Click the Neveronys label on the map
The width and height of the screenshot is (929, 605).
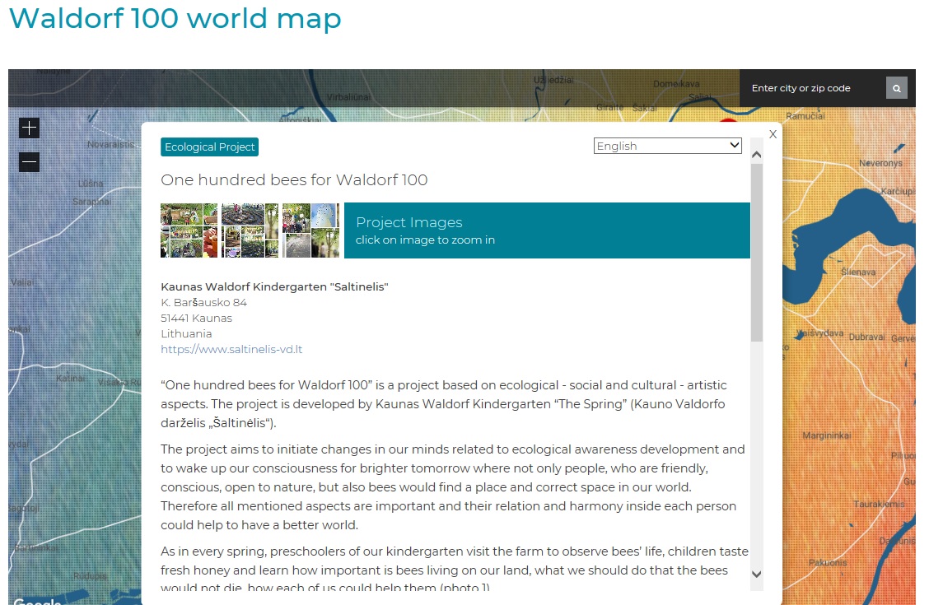pyautogui.click(x=880, y=163)
